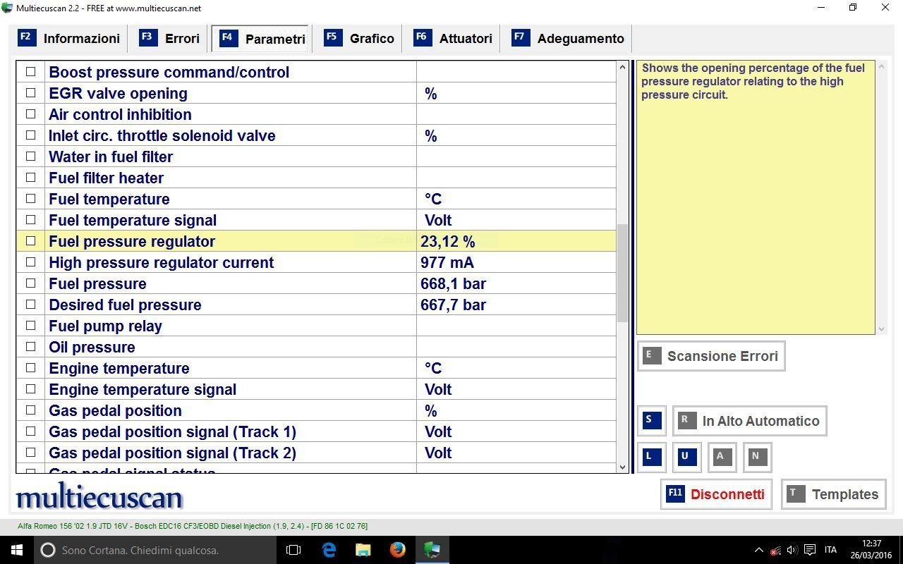
Task: Open the Errori tab
Action: tap(170, 39)
